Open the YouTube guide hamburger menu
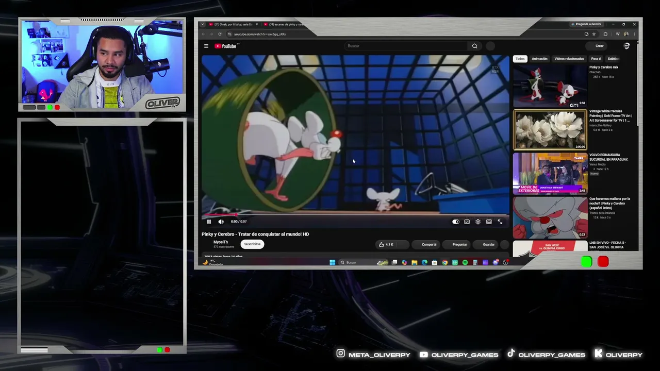 (x=206, y=46)
